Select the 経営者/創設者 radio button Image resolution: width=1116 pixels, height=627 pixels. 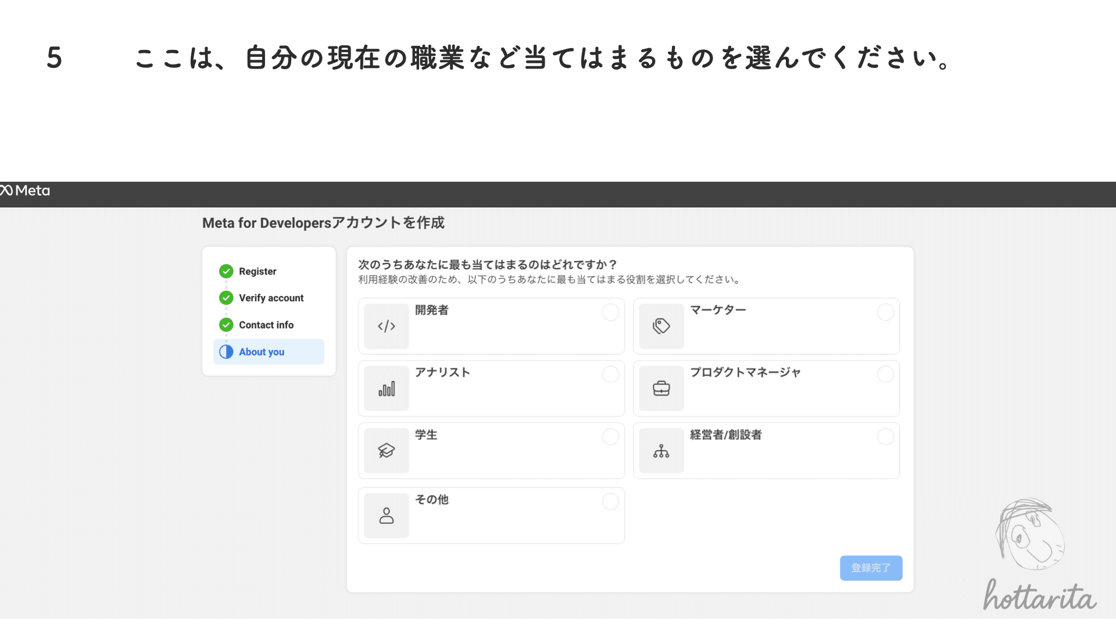pos(885,437)
